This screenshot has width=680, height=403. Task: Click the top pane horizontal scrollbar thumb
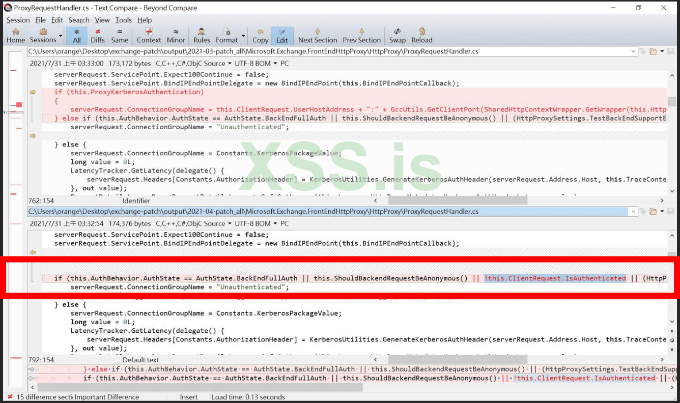point(457,200)
